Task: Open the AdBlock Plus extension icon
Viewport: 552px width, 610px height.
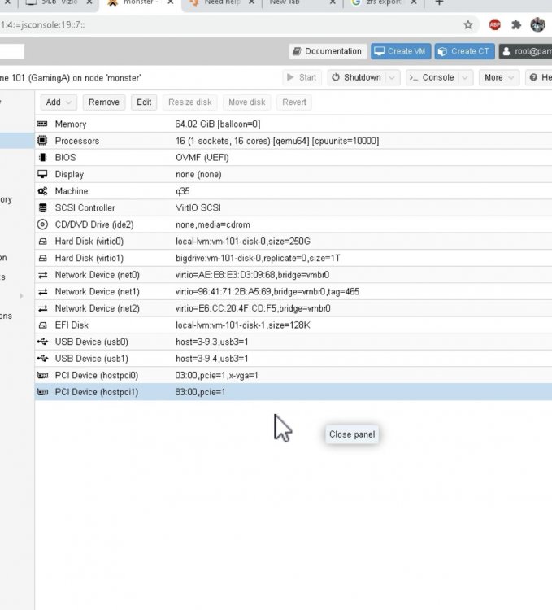Action: tap(494, 25)
